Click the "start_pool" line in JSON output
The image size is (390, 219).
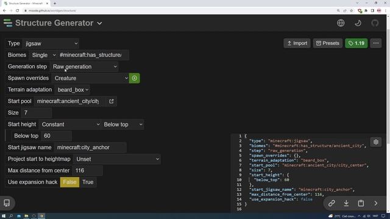click(309, 165)
